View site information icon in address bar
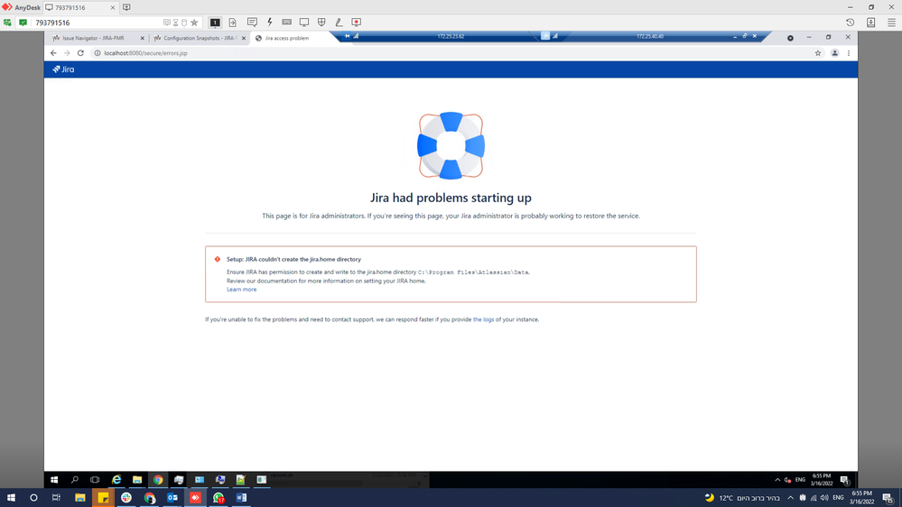902x507 pixels. [x=98, y=53]
